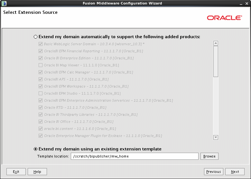The width and height of the screenshot is (251, 179).
Task: Click the scroll up arrow of product list
Action: 216,43
